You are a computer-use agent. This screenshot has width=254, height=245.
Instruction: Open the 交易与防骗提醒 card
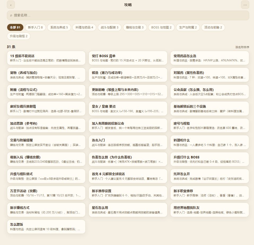tap(46, 142)
